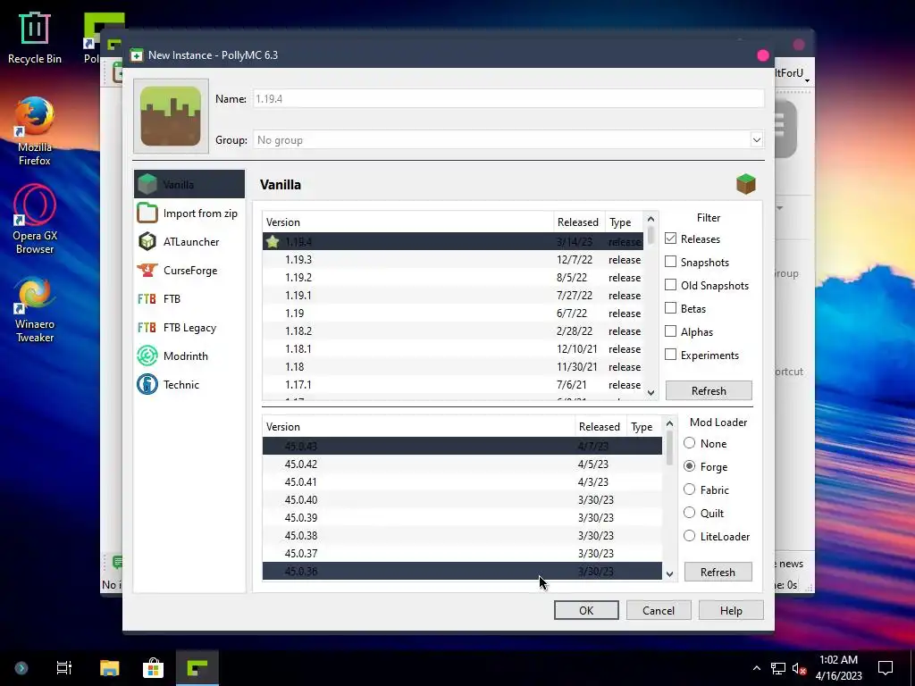
Task: Click the Start button on taskbar
Action: coord(21,668)
